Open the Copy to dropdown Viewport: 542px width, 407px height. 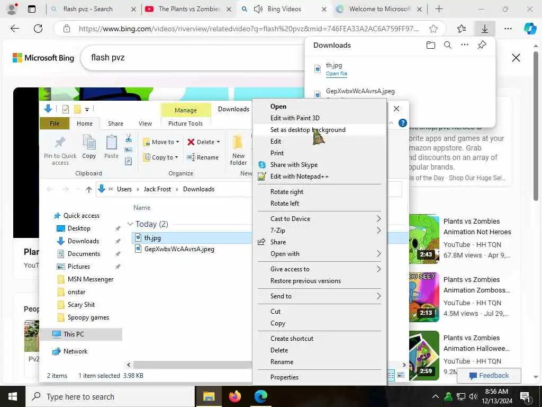[x=161, y=157]
